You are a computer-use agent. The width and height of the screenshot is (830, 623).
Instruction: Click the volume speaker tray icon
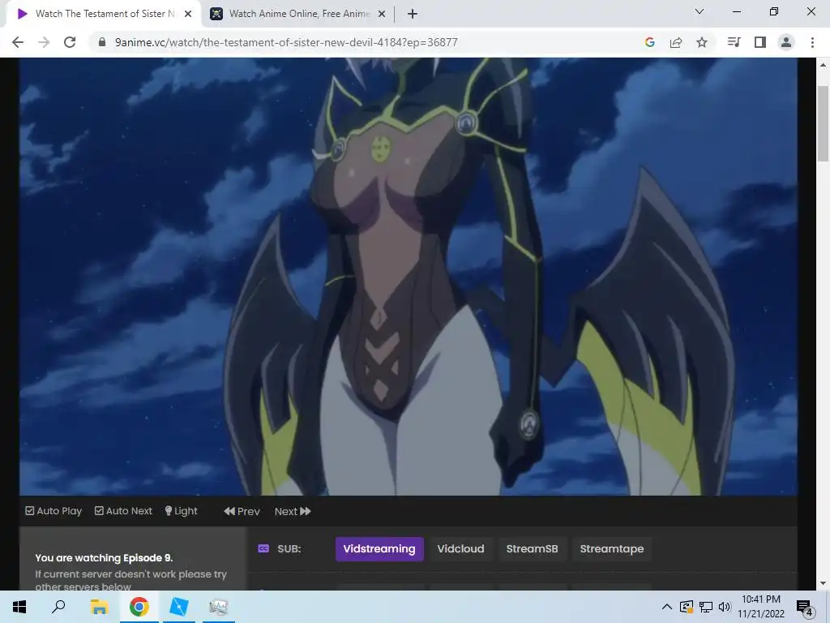click(725, 607)
